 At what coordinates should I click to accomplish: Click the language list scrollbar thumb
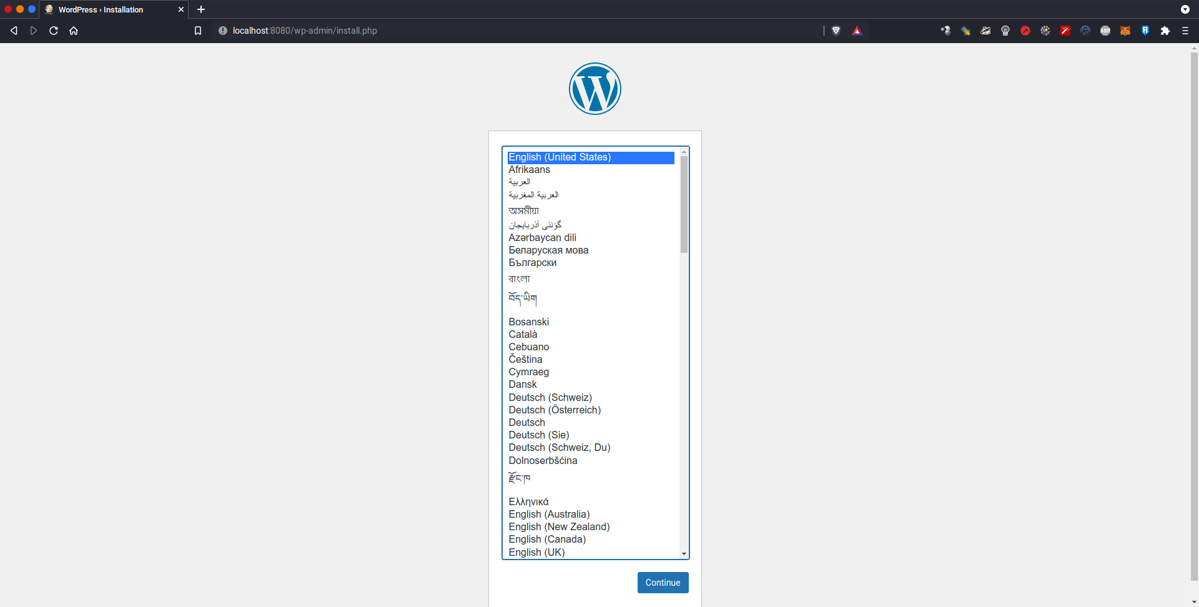point(684,205)
